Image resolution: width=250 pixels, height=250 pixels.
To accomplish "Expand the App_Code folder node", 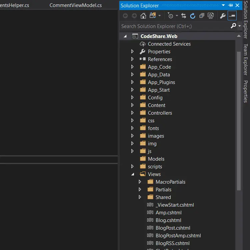I will click(x=132, y=67).
